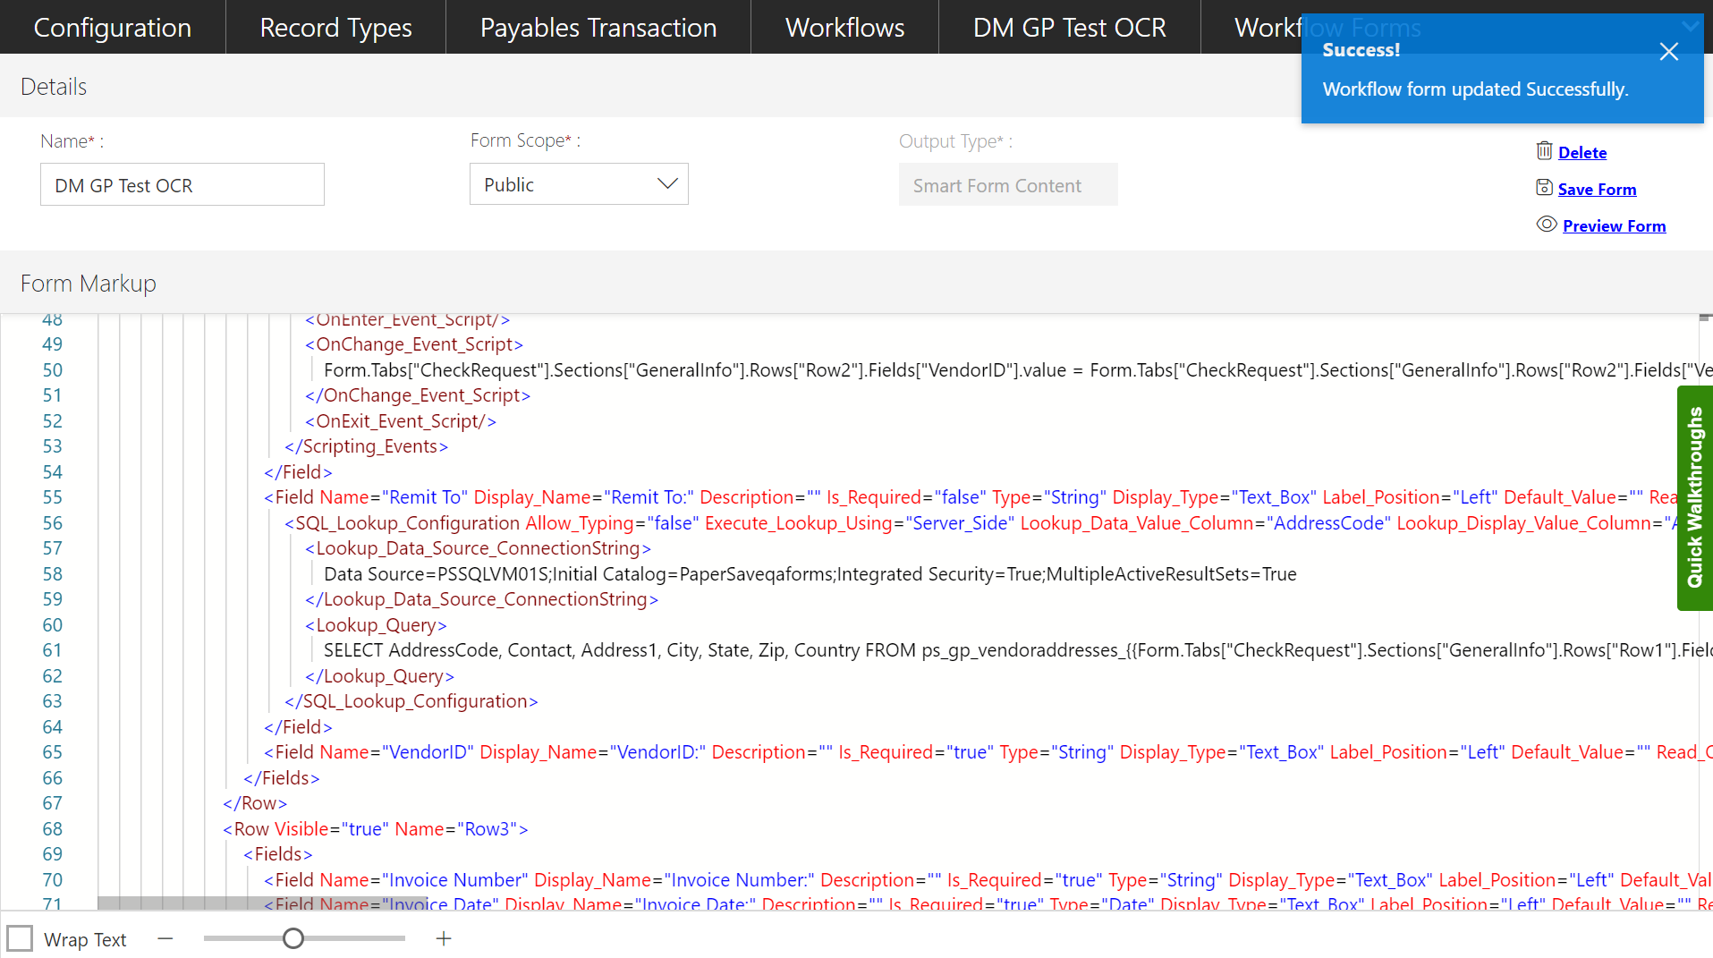Click line number 55 in the gutter

click(x=52, y=497)
